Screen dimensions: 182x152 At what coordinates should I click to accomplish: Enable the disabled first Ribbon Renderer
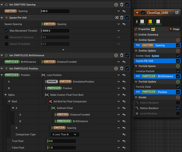[x=178, y=103]
